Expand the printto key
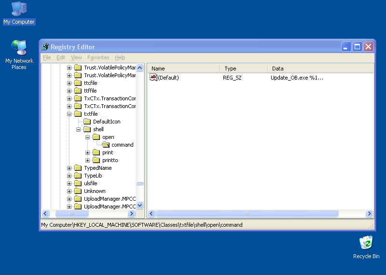 (87, 160)
